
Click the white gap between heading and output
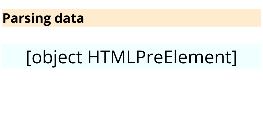131,36
